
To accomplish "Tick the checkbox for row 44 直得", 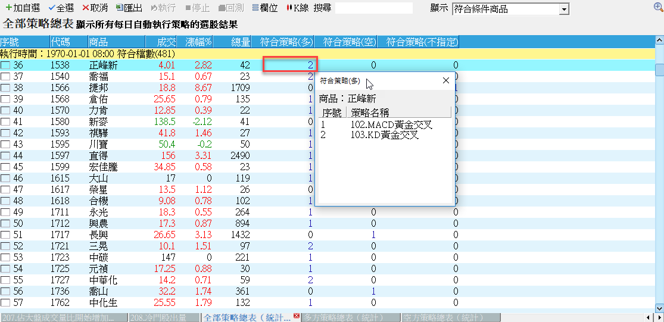I will (5, 156).
